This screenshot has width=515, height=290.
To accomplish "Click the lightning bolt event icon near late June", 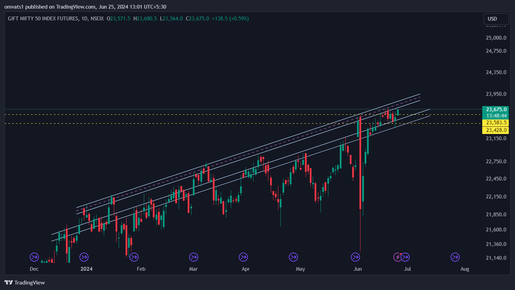I will pos(398,257).
